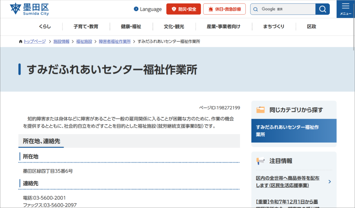
Task: Open 障害者福祉作業所 breadcrumb link
Action: click(x=115, y=41)
